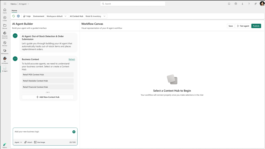Select Retail Financial Context Hub
Image resolution: width=265 pixels, height=149 pixels.
48,87
